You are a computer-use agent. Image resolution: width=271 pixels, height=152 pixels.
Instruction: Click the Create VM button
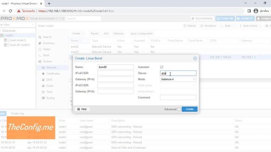(225, 19)
